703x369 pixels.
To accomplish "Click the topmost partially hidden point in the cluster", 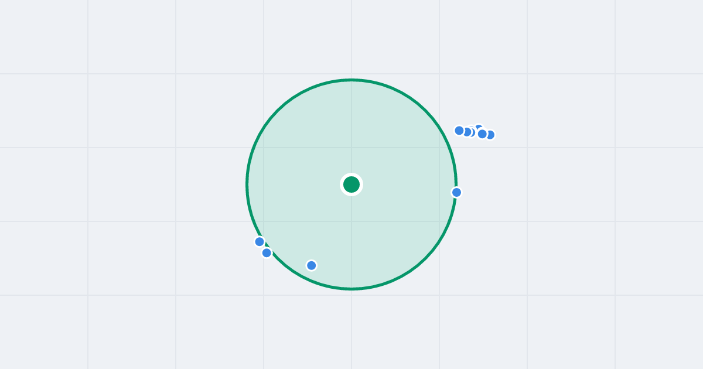I will 479,128.
